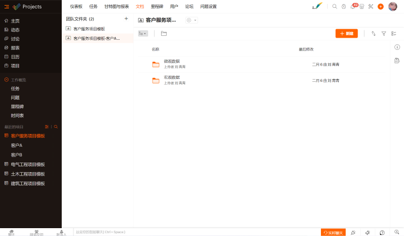Open the filter funnel icon for documents
The height and width of the screenshot is (236, 404).
coord(384,34)
